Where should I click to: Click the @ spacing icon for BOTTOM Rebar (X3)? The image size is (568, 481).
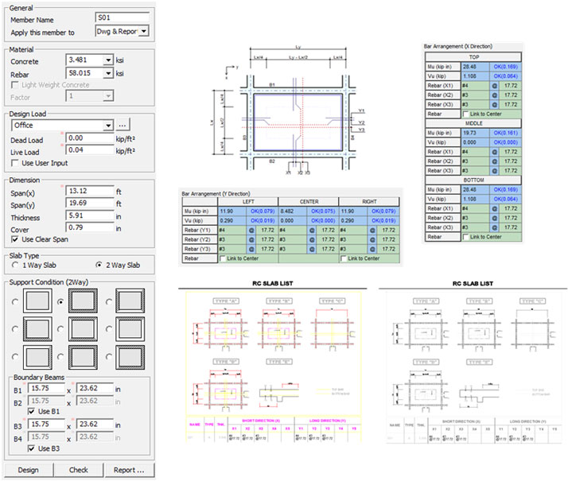[x=495, y=227]
